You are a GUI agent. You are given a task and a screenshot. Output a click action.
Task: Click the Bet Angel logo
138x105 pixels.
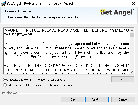pyautogui.click(x=117, y=12)
